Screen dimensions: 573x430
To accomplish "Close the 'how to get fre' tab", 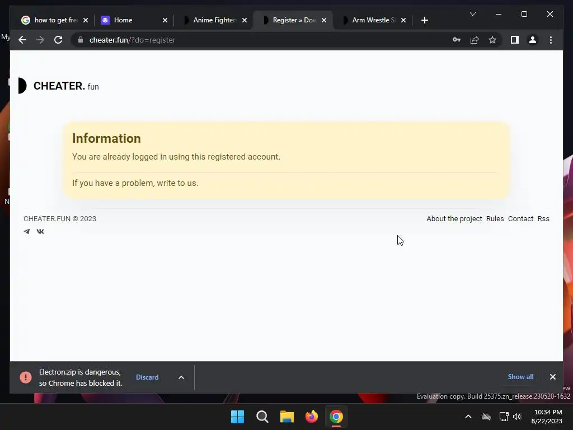I will [x=86, y=20].
